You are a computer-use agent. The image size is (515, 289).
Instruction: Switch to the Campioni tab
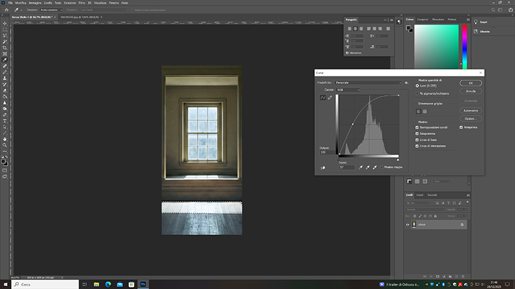pos(422,19)
